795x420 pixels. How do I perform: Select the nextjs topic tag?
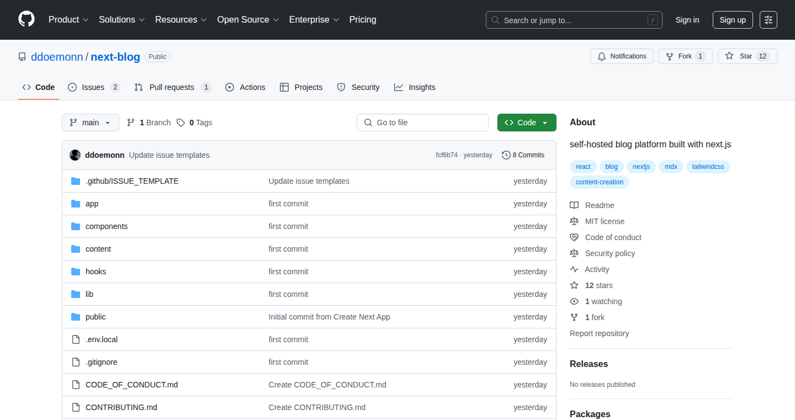[x=642, y=167]
